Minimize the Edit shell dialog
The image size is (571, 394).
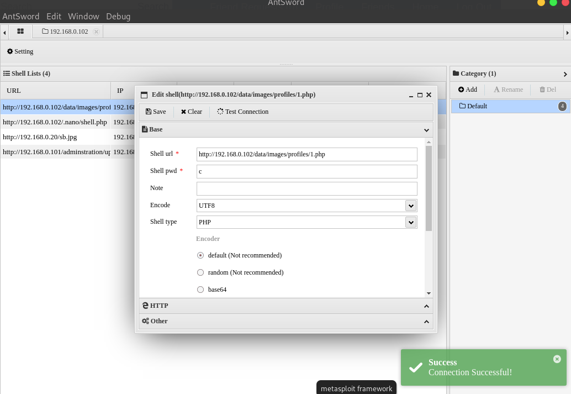click(x=411, y=95)
